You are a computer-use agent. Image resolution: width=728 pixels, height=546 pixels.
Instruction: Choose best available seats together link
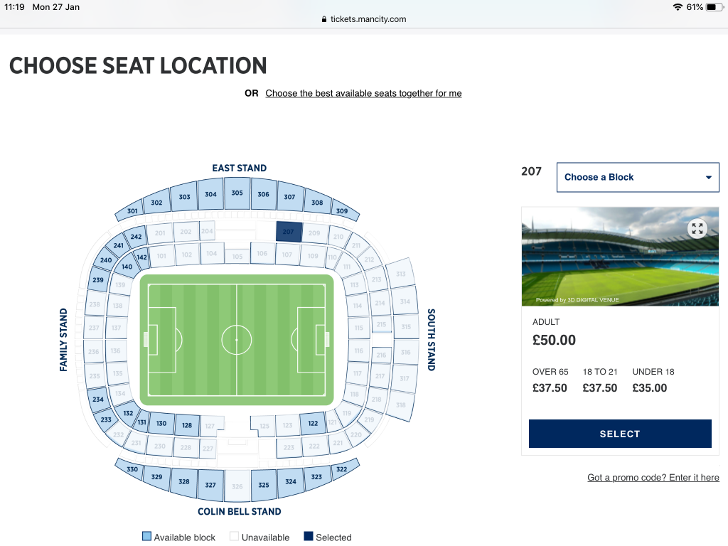tap(363, 93)
